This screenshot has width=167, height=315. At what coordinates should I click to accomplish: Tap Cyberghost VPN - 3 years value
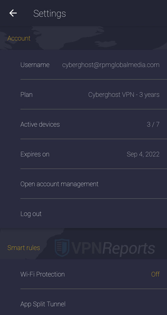124,94
